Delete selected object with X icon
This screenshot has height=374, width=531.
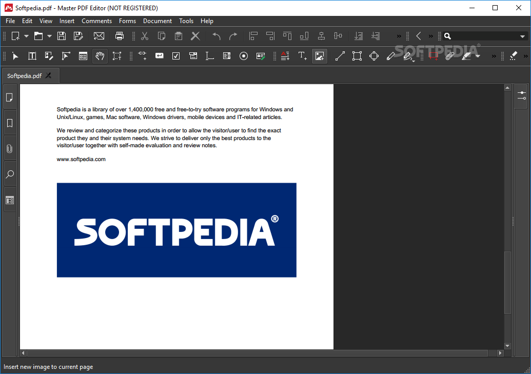click(x=195, y=36)
